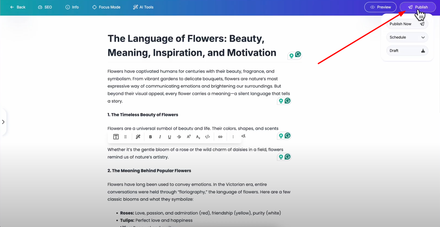
Task: Open the SEO menu item
Action: 45,7
